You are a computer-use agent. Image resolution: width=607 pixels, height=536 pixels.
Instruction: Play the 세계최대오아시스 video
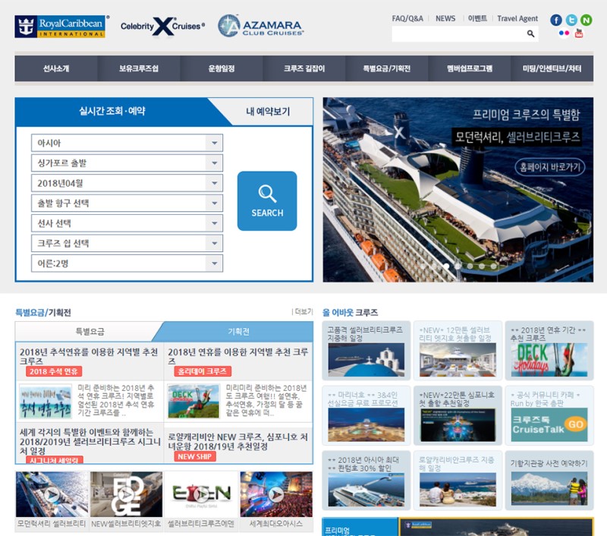point(276,494)
